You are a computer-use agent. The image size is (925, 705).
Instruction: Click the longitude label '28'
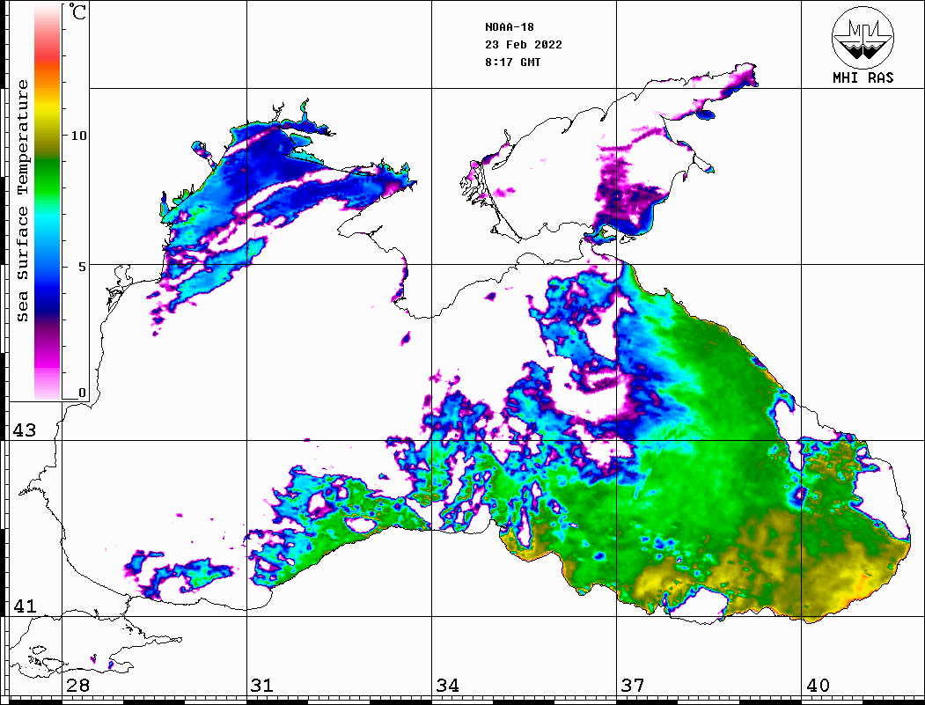tap(77, 685)
